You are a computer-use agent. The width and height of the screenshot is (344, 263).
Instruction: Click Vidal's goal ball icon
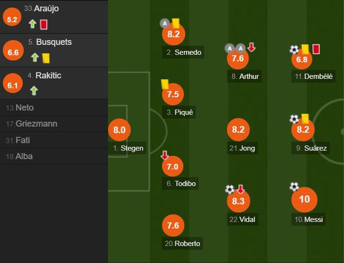230,189
